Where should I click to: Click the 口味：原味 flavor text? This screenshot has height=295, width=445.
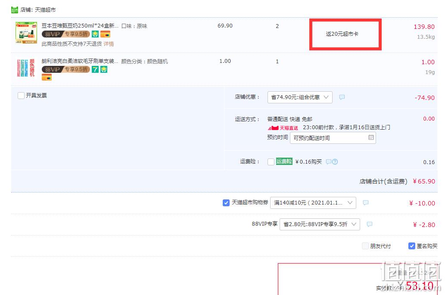coord(134,26)
